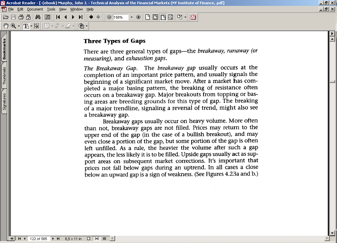Select Single Page layout in status bar
The height and width of the screenshot is (243, 337).
(x=89, y=238)
